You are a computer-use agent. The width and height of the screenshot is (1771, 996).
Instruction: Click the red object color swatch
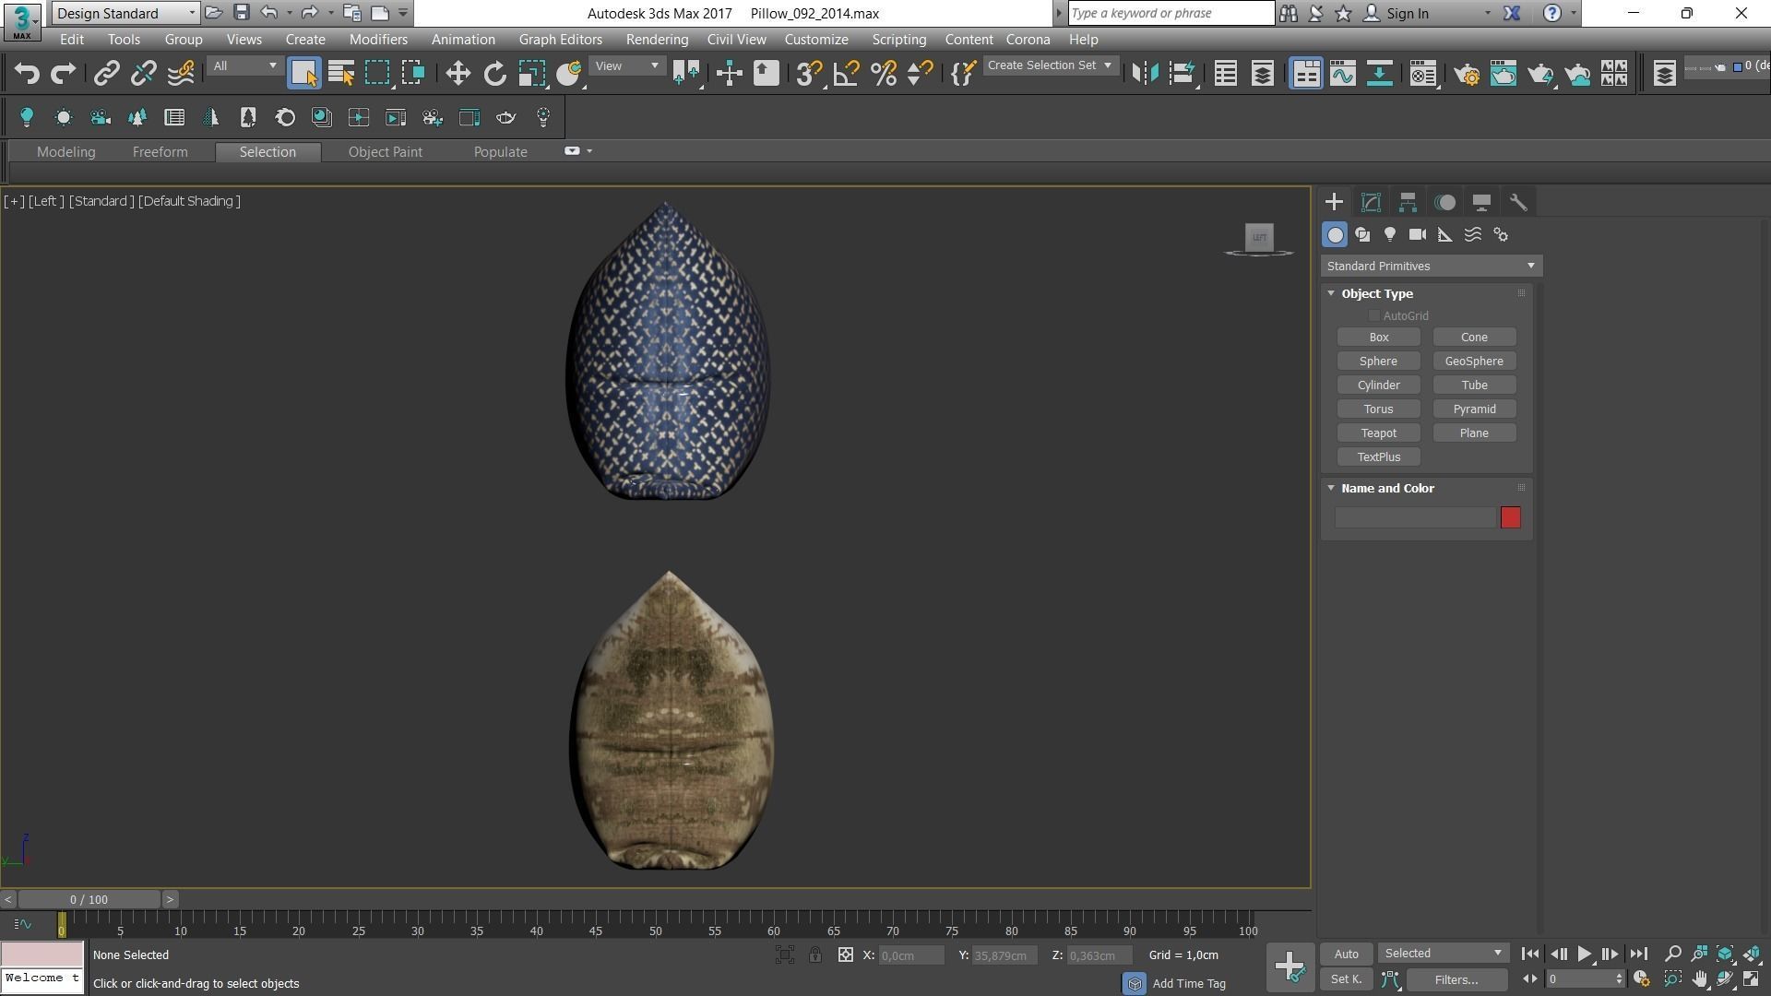(x=1510, y=517)
